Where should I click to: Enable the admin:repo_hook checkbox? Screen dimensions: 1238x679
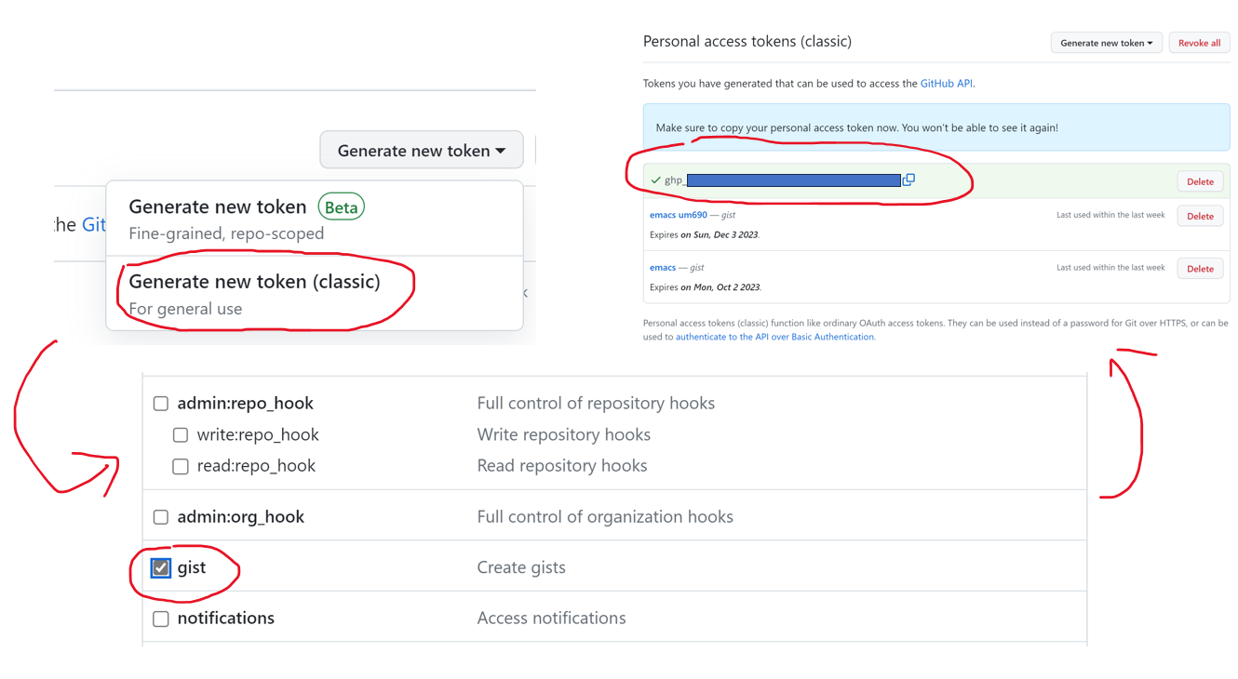tap(161, 404)
